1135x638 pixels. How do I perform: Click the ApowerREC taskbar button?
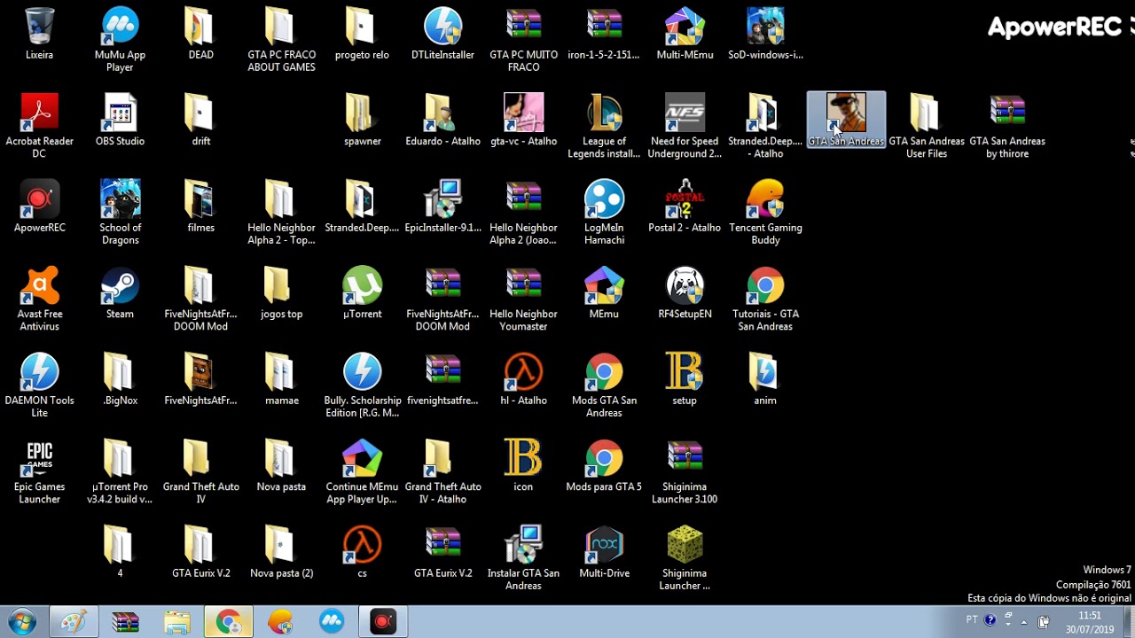382,622
